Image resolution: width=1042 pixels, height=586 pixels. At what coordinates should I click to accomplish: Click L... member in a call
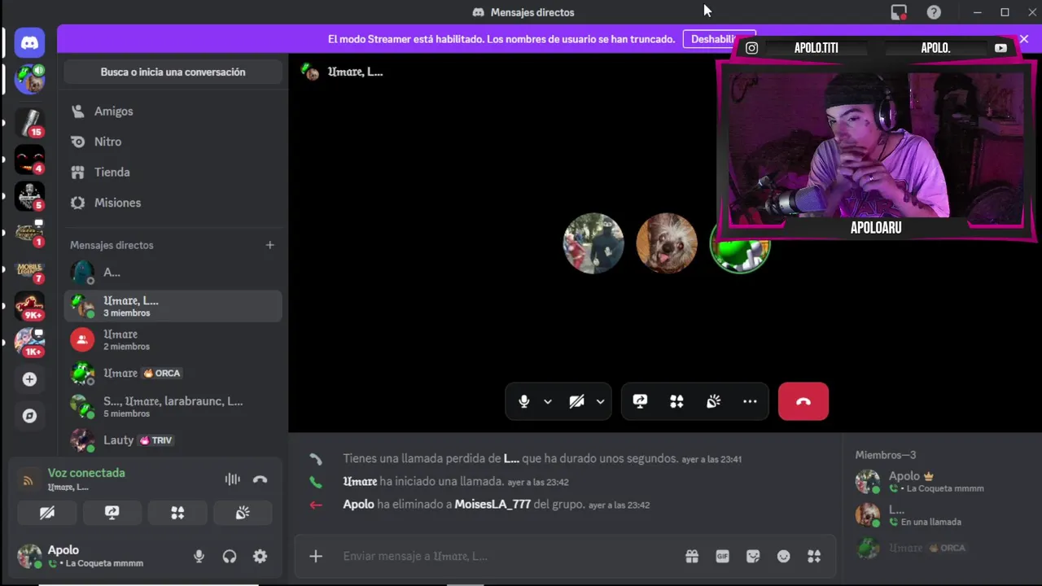pos(943,514)
